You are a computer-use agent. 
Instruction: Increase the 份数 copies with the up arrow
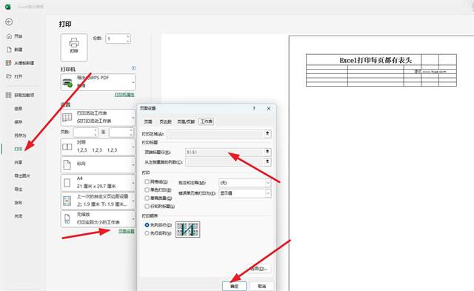click(x=128, y=36)
